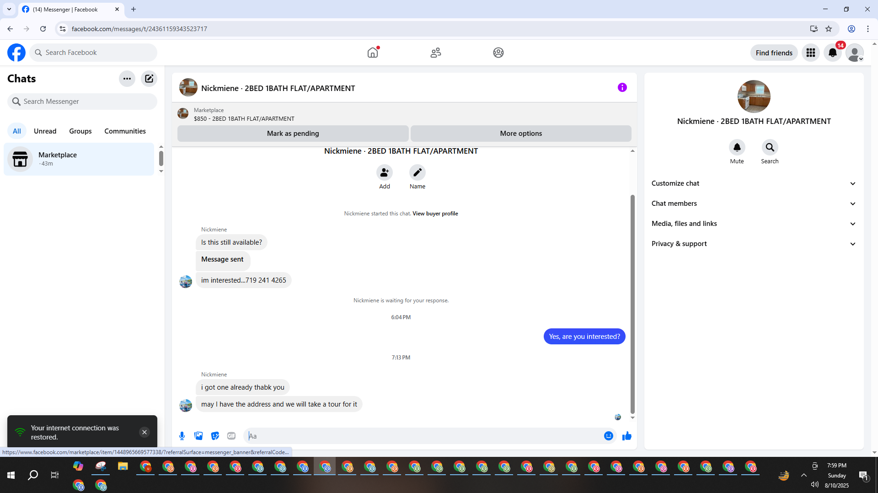Screen dimensions: 878x493
Task: Select the Communities chats filter
Action: [125, 131]
